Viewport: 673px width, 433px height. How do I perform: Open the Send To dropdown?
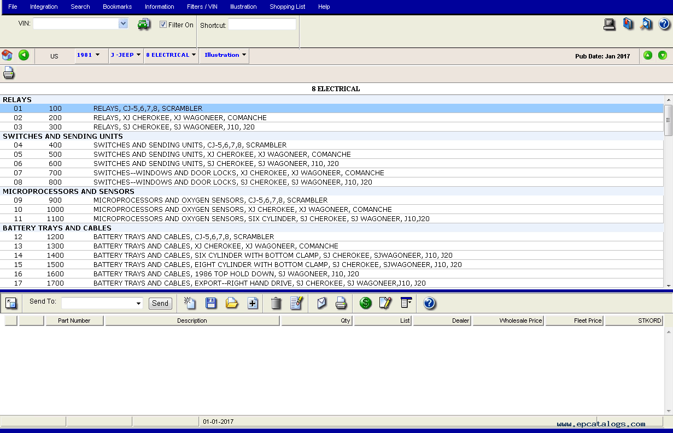[138, 304]
